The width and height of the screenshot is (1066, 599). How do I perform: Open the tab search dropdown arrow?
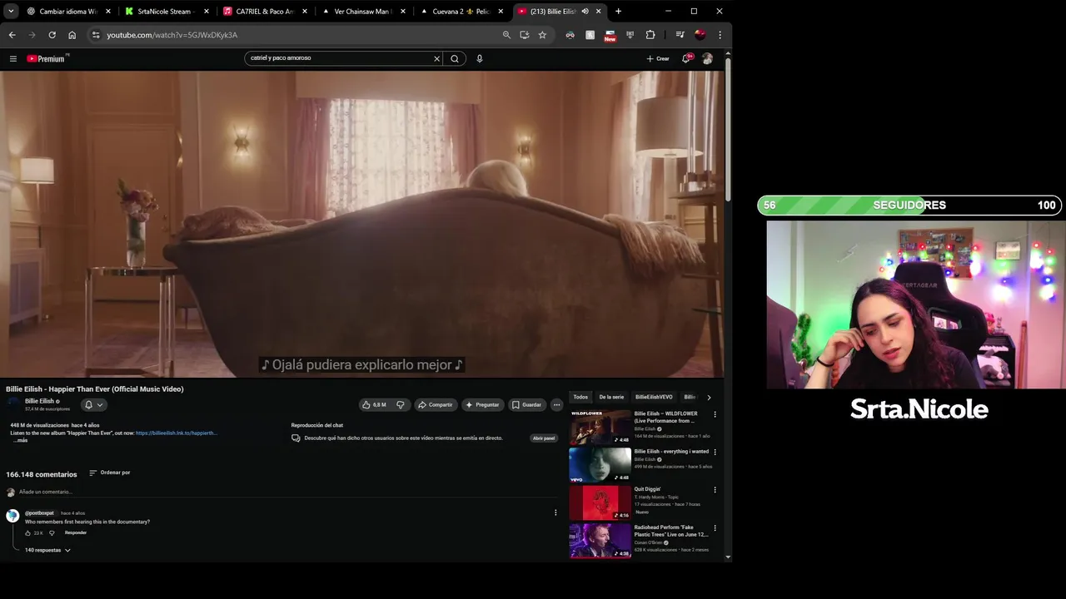(11, 12)
